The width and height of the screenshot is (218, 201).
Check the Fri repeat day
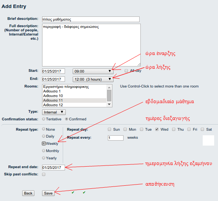(x=189, y=129)
